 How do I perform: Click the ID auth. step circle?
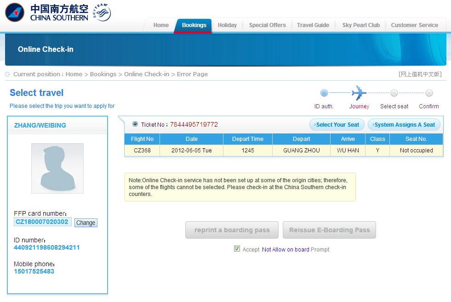coord(324,93)
